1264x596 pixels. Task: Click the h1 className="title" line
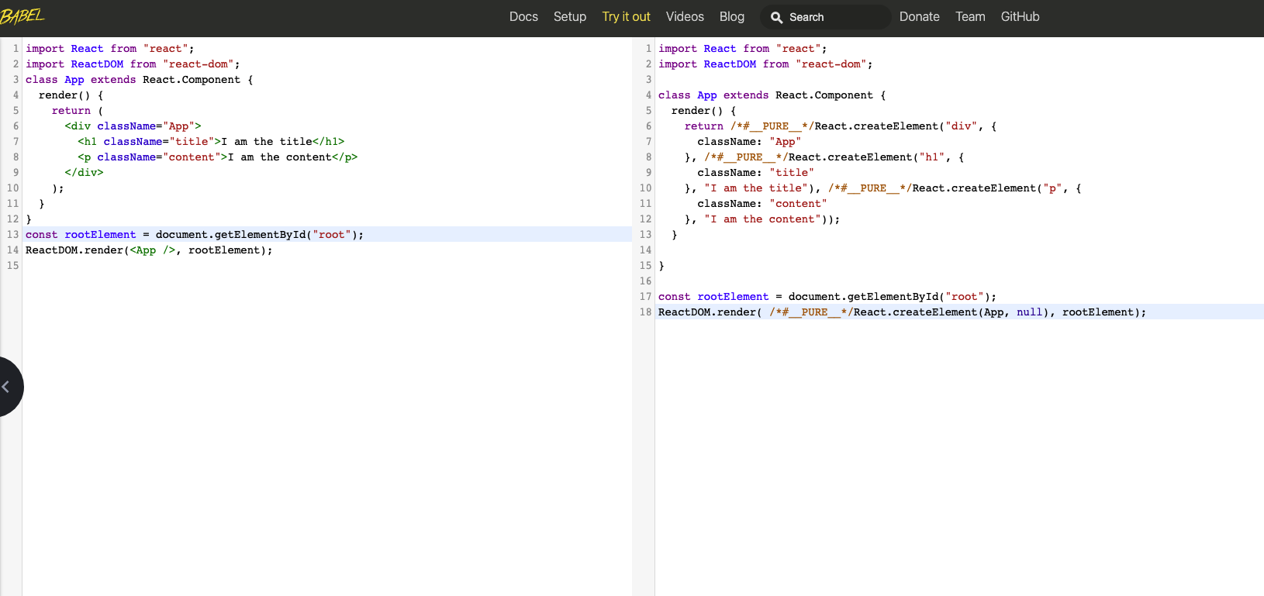pos(211,141)
